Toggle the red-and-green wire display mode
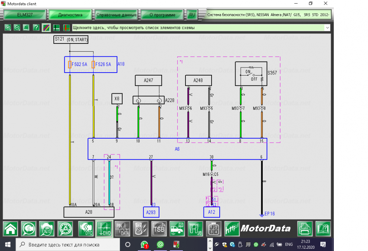 coord(67,28)
